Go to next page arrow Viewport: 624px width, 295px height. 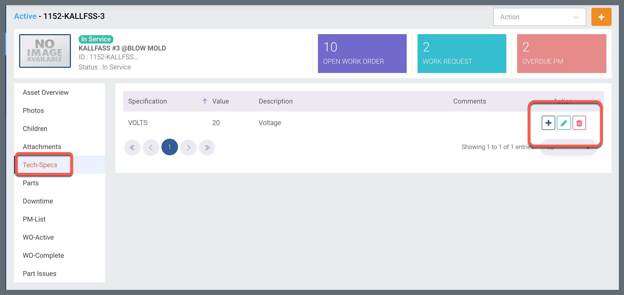point(188,148)
